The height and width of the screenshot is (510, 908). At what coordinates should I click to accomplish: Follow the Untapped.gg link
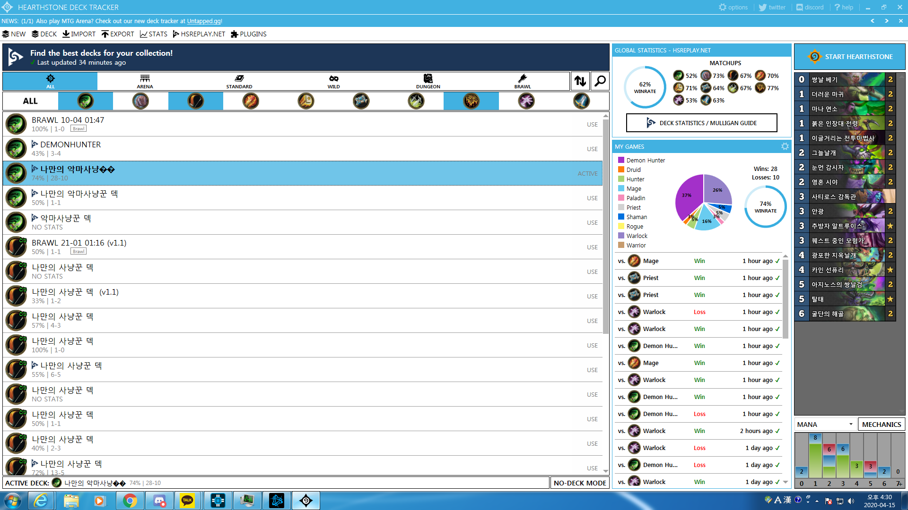(204, 21)
